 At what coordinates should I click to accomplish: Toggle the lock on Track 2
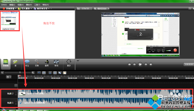pos(16,94)
